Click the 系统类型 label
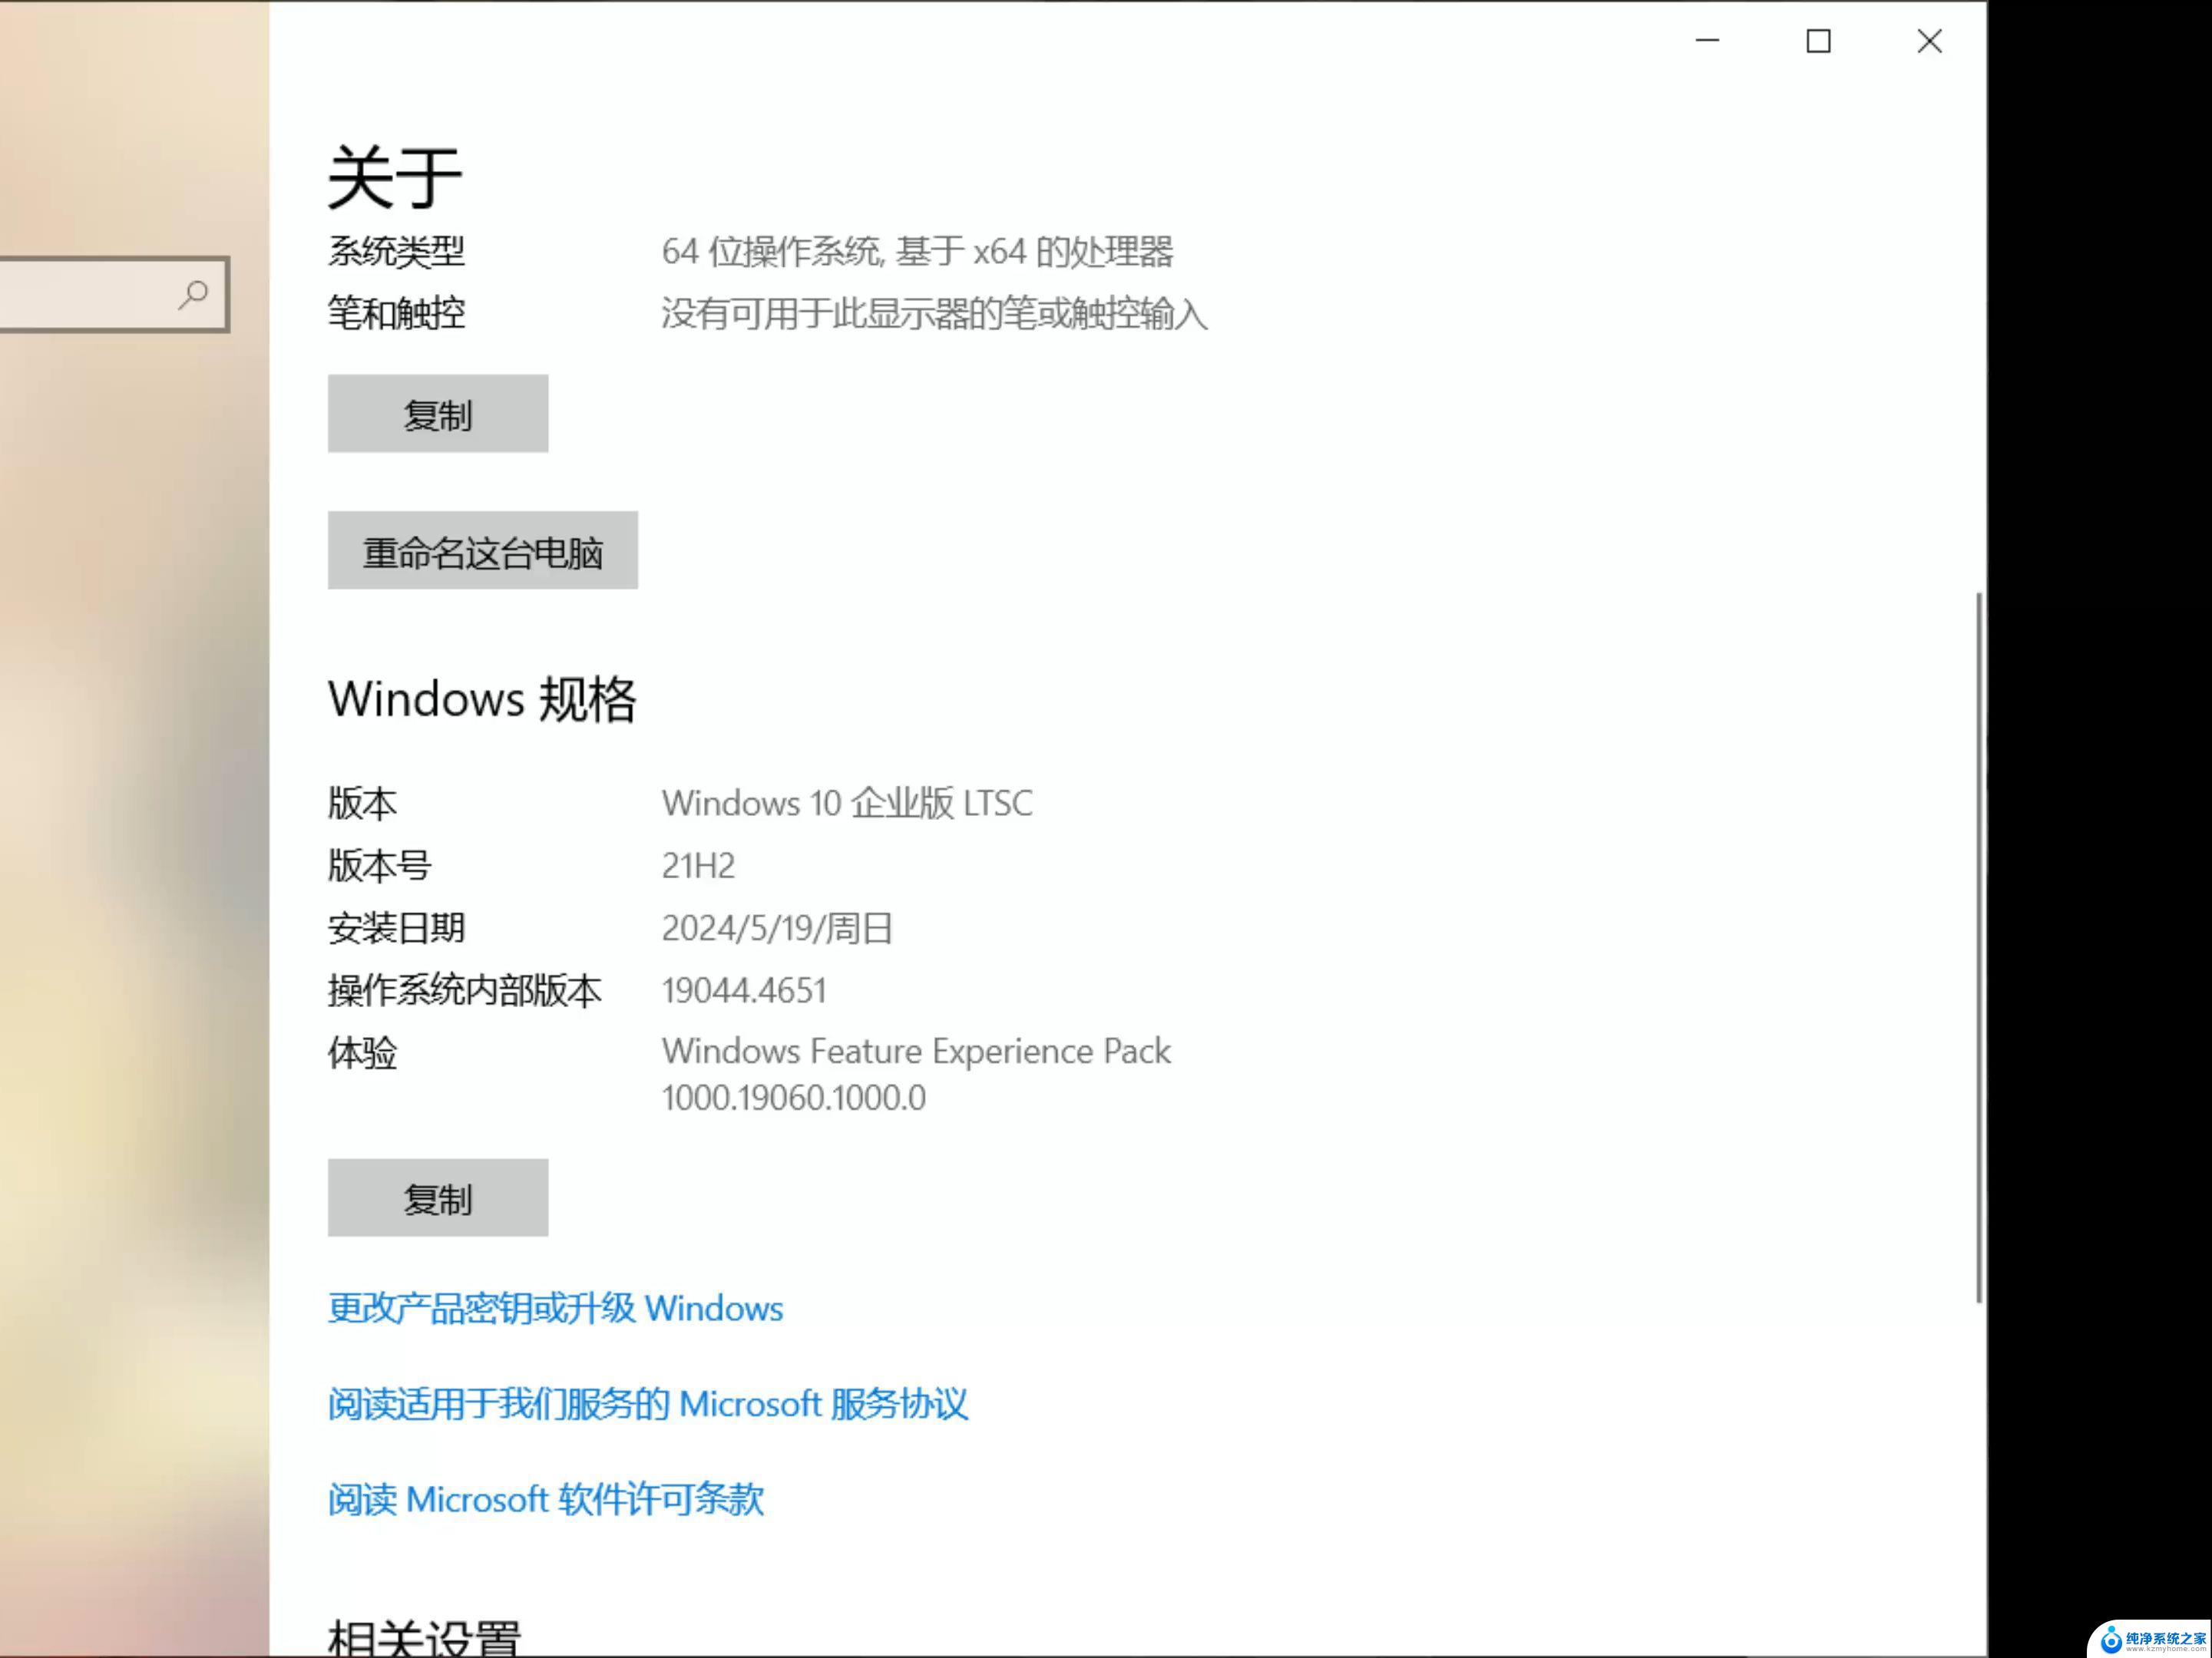The width and height of the screenshot is (2212, 1658). pyautogui.click(x=396, y=251)
